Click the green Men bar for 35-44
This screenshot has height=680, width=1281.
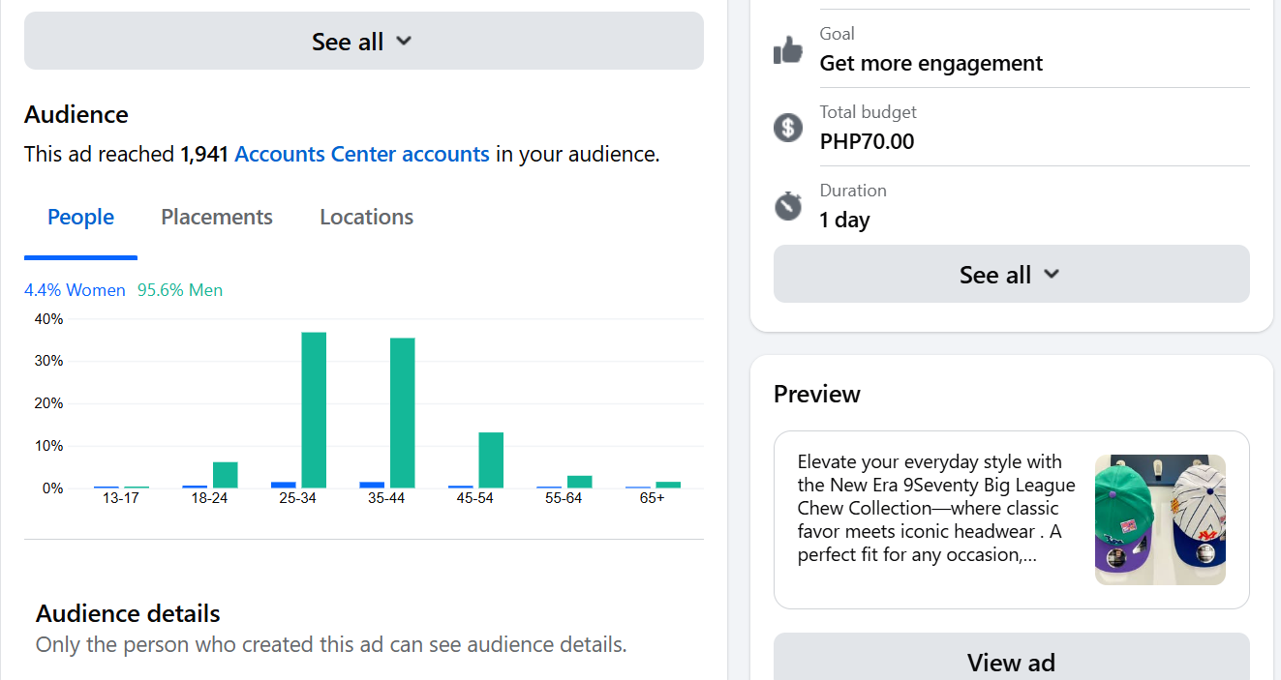tap(403, 413)
